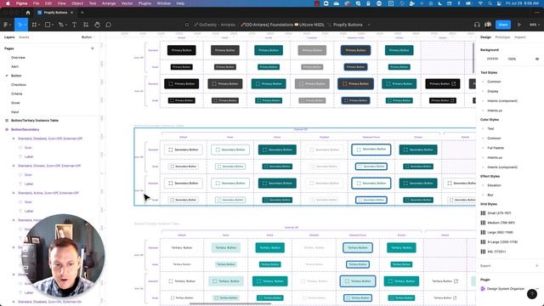Image resolution: width=544 pixels, height=306 pixels.
Task: Click the user avatar in toolbar
Action: pyautogui.click(x=488, y=25)
